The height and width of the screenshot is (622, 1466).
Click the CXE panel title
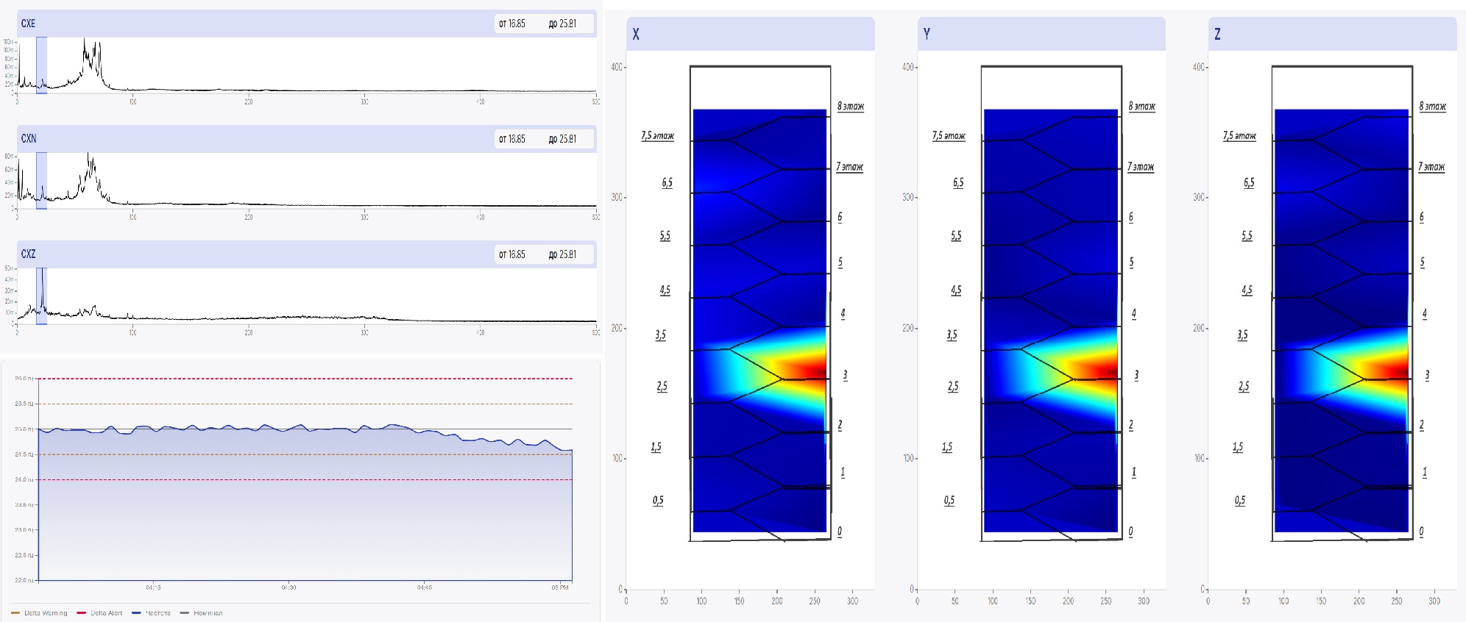click(28, 24)
